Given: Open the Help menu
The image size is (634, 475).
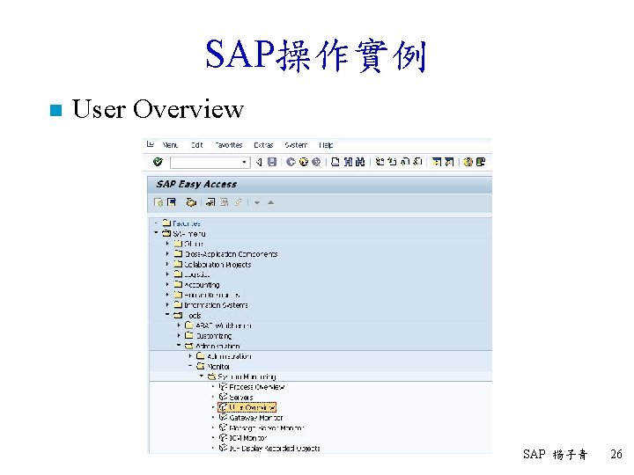Looking at the screenshot, I should click(x=326, y=145).
